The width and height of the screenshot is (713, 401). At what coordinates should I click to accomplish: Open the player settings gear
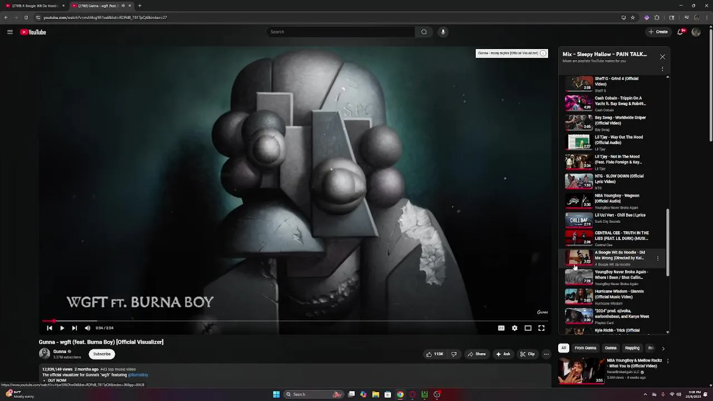click(x=515, y=328)
